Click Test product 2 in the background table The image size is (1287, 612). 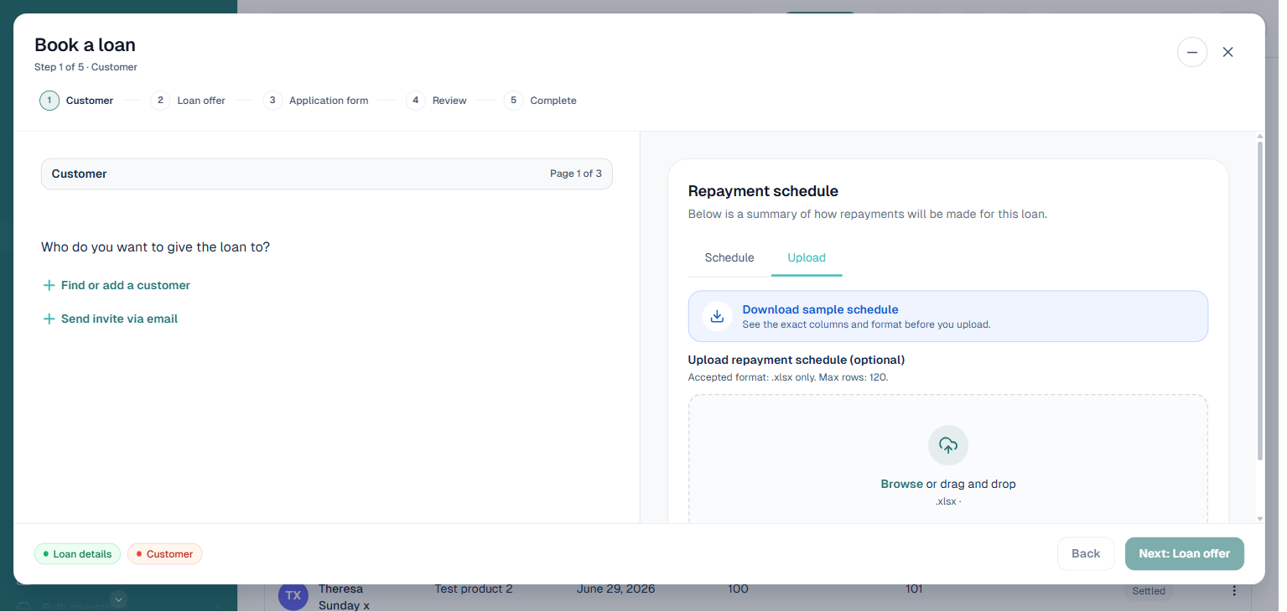(x=473, y=589)
